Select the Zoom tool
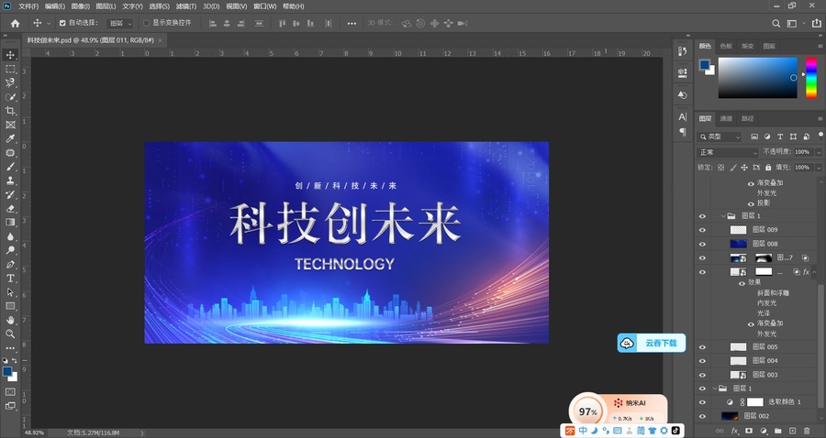Image resolution: width=826 pixels, height=438 pixels. coord(10,334)
